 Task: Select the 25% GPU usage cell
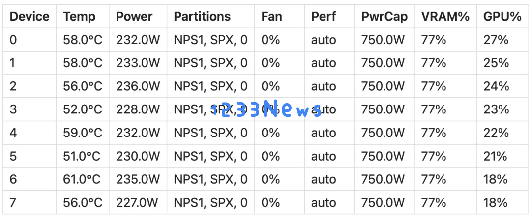496,63
